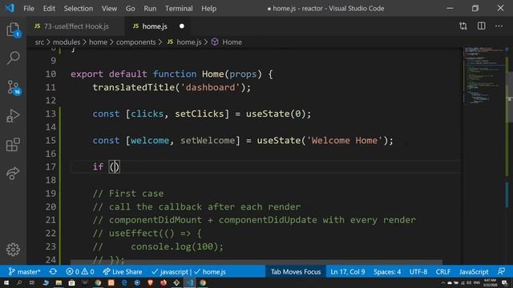This screenshot has width=513, height=288.
Task: Open the View menu
Action: (x=109, y=9)
